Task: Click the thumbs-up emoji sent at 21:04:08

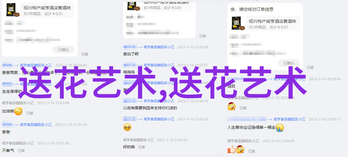Action: [x=231, y=149]
